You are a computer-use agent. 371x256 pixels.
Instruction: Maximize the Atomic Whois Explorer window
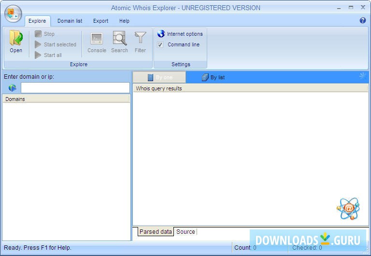[351, 8]
